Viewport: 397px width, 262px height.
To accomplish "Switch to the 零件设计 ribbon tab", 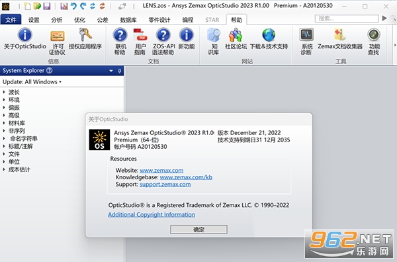I will coord(159,20).
